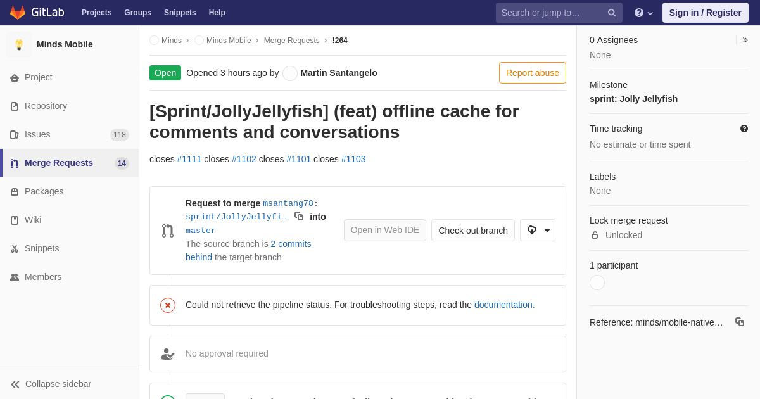The height and width of the screenshot is (399, 760).
Task: Click the Report abuse button
Action: pyautogui.click(x=533, y=73)
